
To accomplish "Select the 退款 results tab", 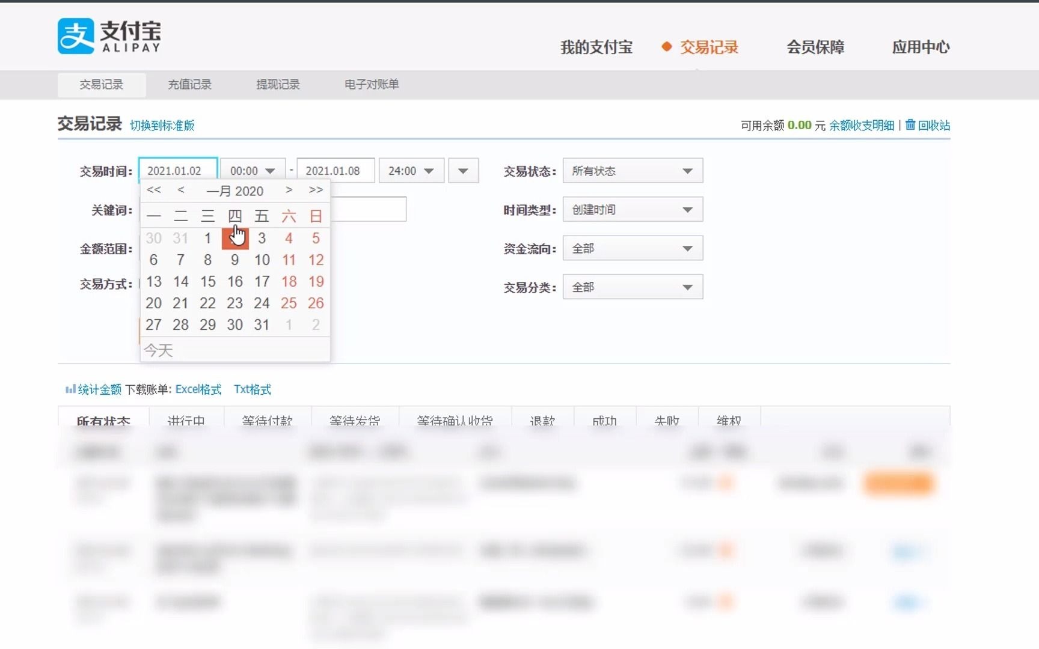I will coord(542,418).
